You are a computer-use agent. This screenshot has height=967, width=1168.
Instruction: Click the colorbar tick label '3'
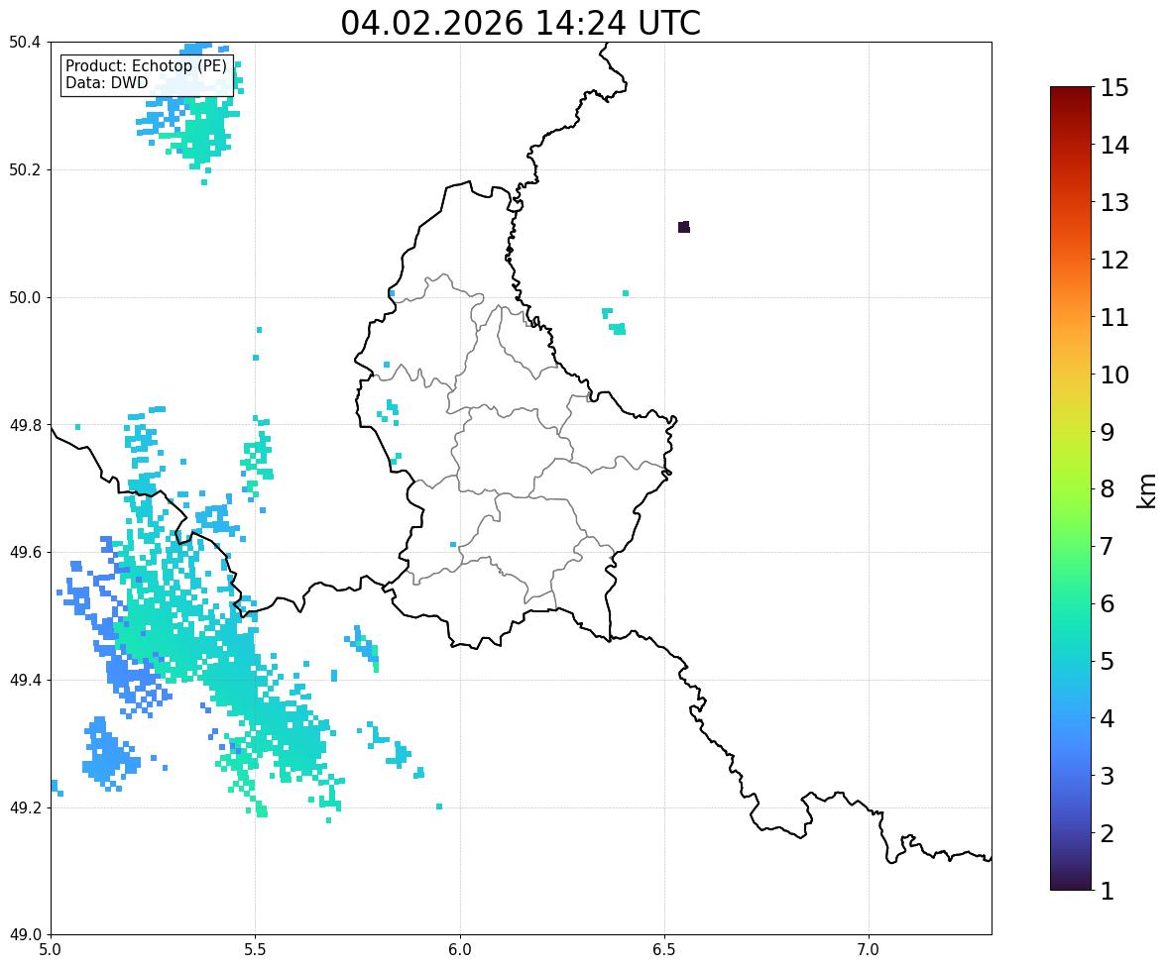1108,776
